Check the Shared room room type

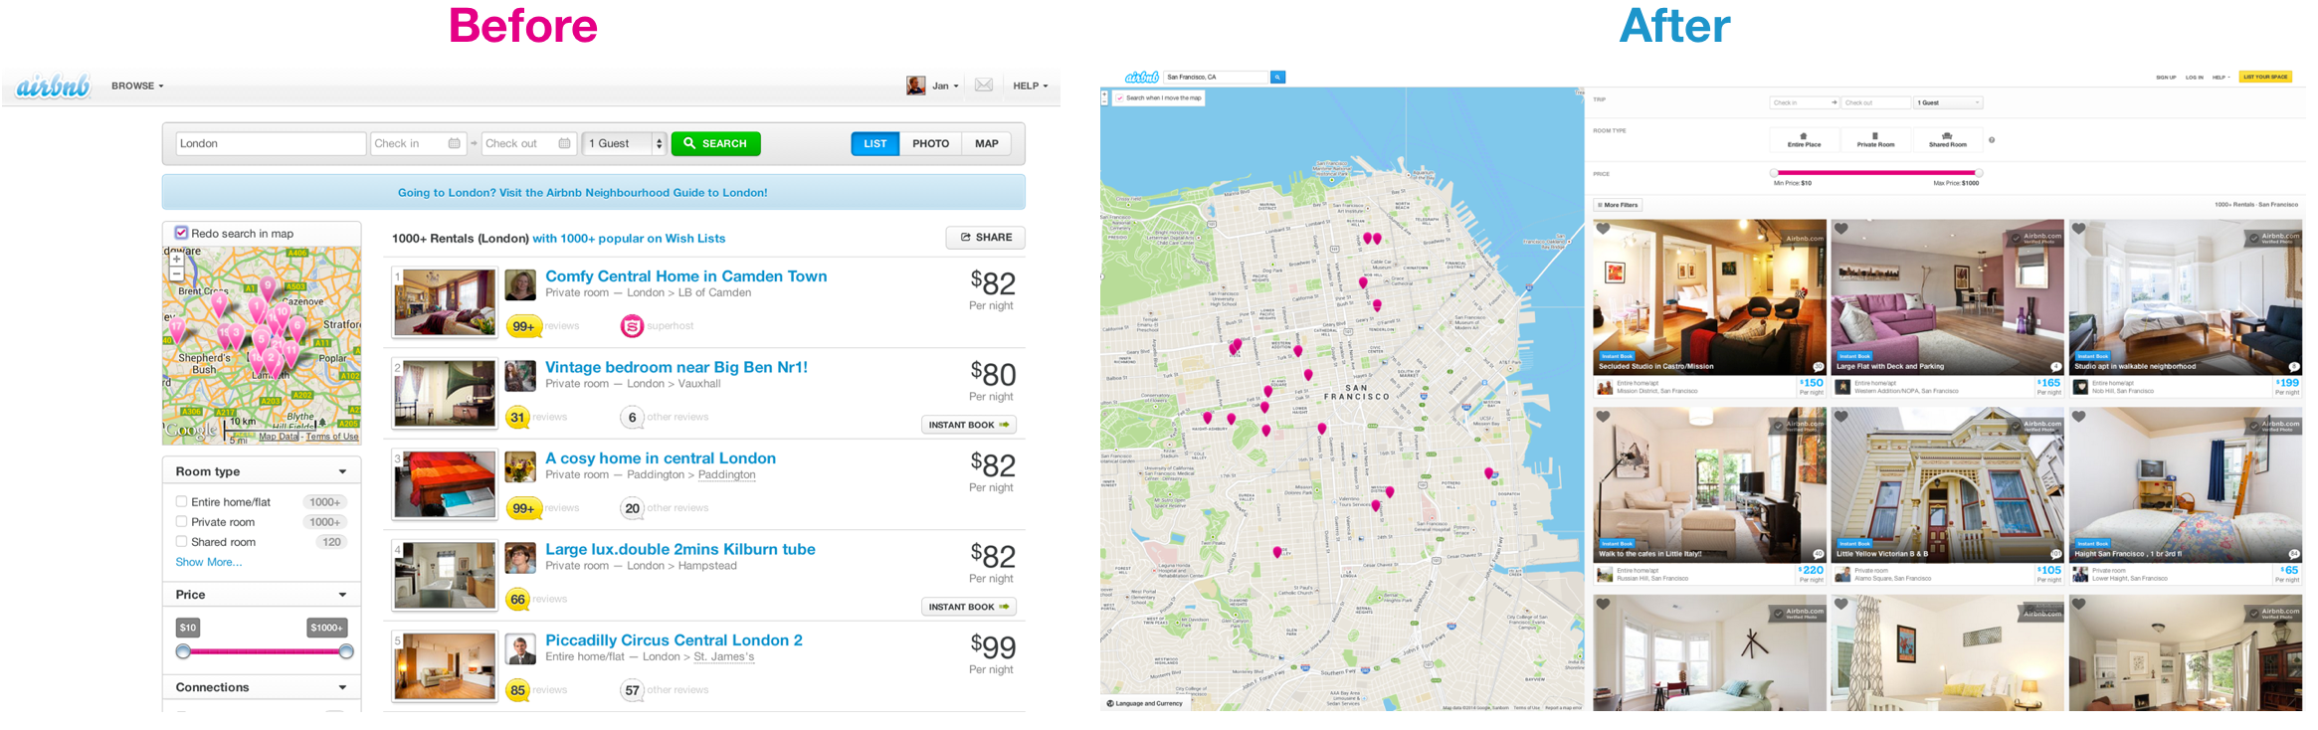(x=181, y=542)
